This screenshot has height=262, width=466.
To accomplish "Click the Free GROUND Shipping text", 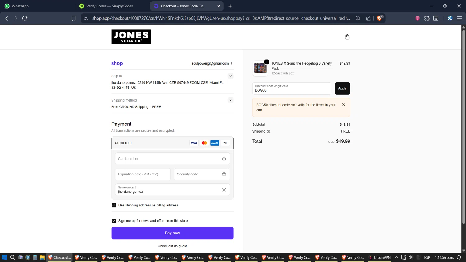I will tap(130, 107).
